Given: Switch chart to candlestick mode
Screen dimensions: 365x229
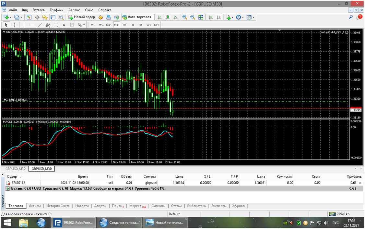Looking at the screenshot, I should (x=167, y=17).
